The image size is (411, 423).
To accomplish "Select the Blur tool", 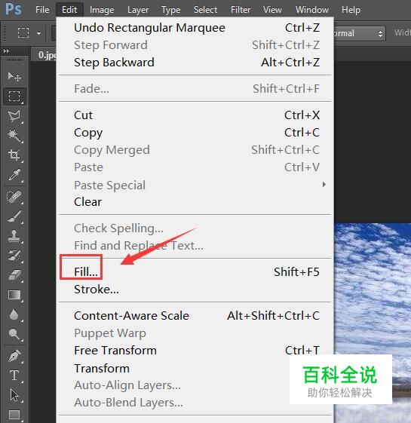I will click(x=14, y=314).
